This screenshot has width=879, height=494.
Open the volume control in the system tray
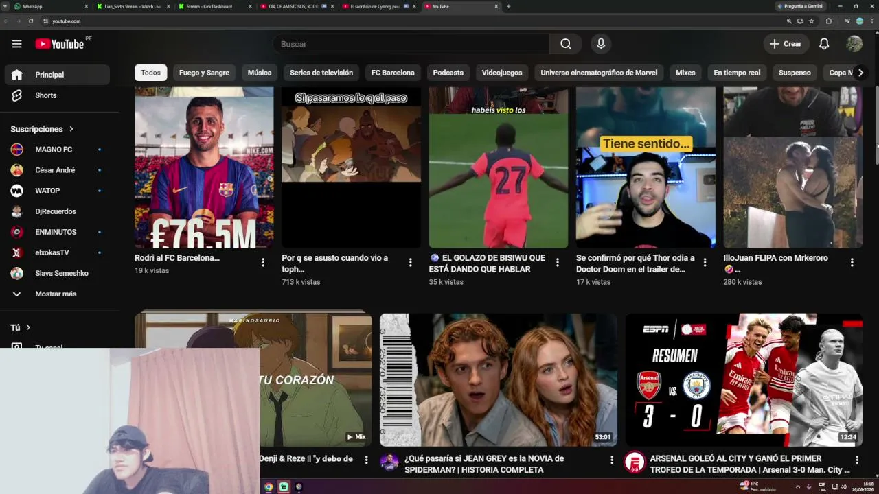click(843, 486)
